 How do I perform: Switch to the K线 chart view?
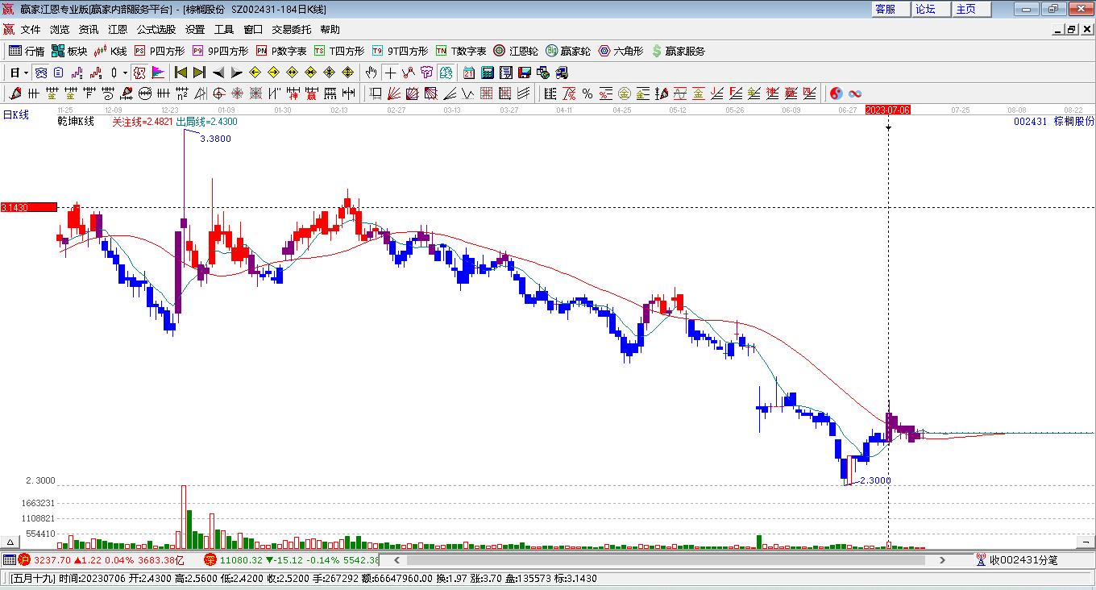[x=110, y=51]
